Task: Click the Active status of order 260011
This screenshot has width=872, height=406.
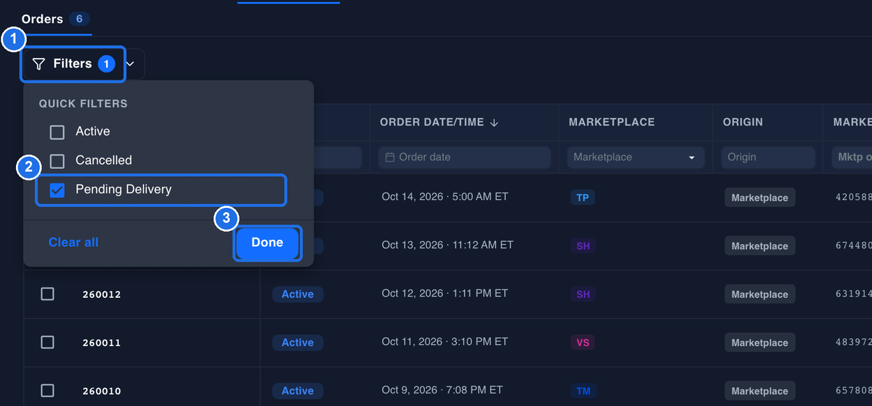Action: point(298,343)
